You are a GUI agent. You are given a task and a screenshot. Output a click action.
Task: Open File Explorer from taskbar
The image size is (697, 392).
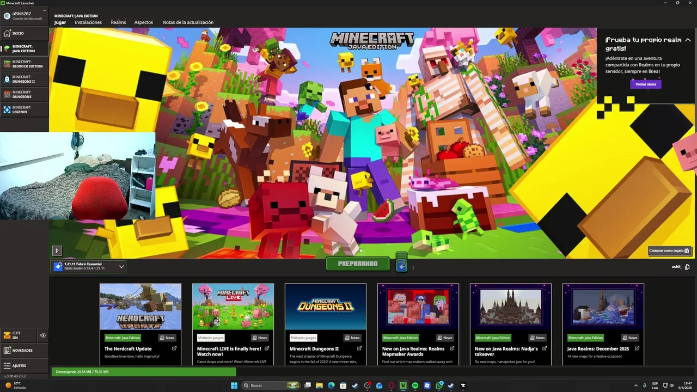(320, 385)
